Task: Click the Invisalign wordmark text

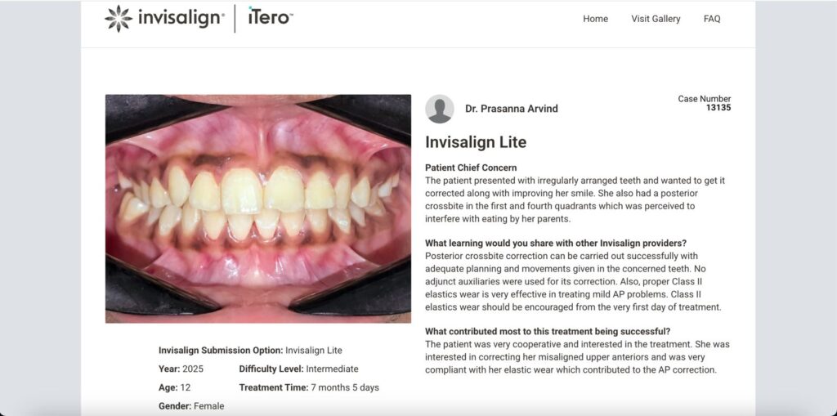Action: tap(181, 18)
